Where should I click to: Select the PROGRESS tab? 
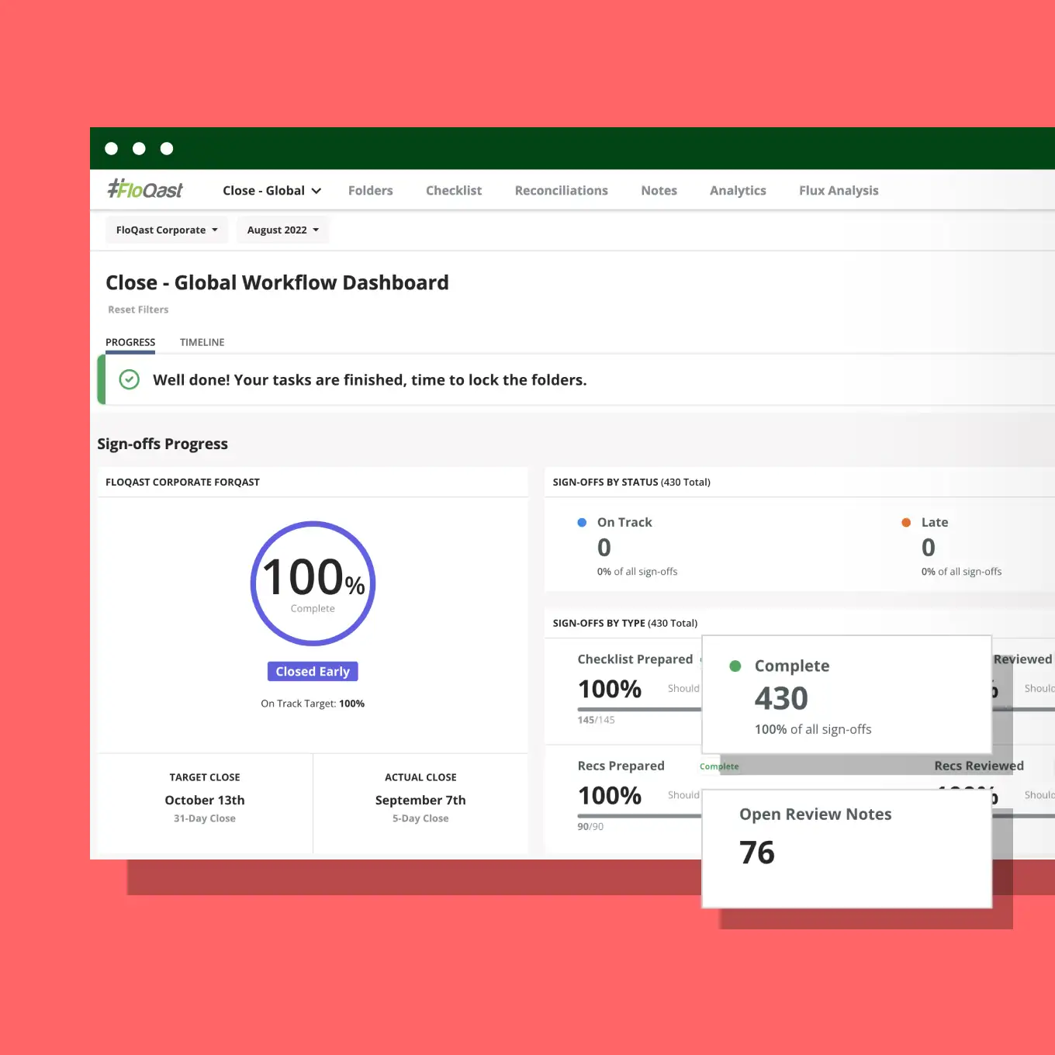(x=130, y=342)
